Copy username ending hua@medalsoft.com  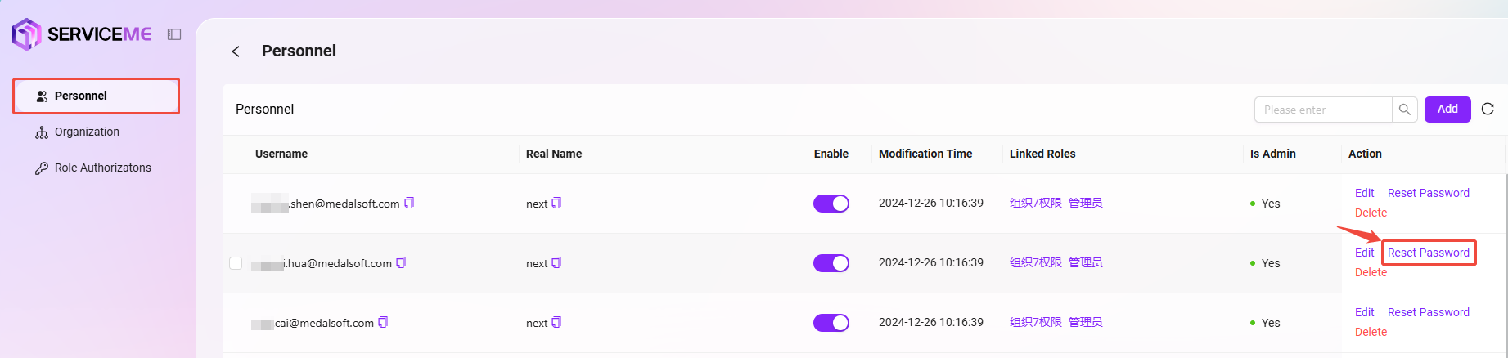pyautogui.click(x=401, y=262)
